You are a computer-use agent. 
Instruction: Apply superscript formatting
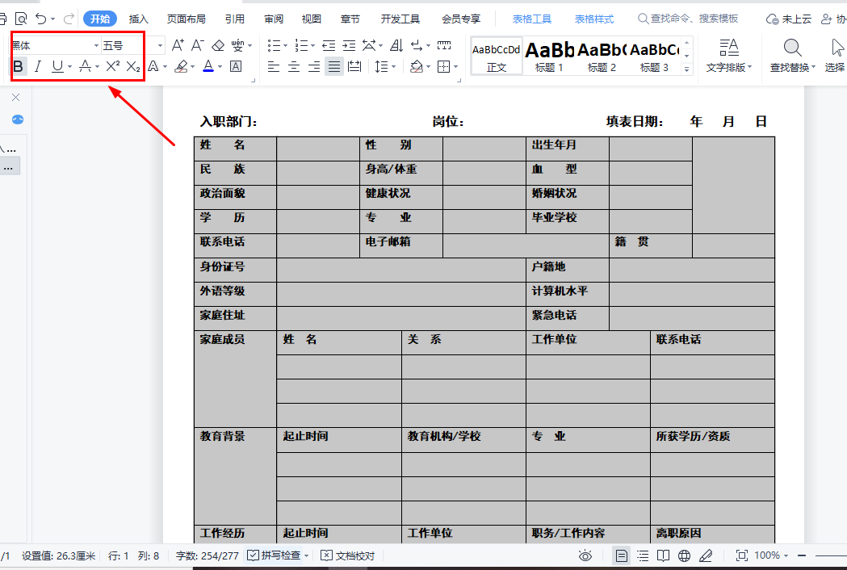[112, 66]
